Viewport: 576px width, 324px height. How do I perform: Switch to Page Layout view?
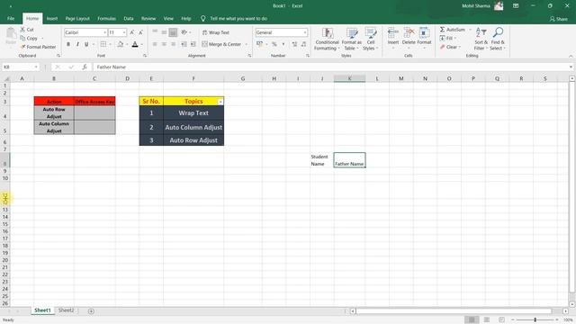[x=487, y=320]
